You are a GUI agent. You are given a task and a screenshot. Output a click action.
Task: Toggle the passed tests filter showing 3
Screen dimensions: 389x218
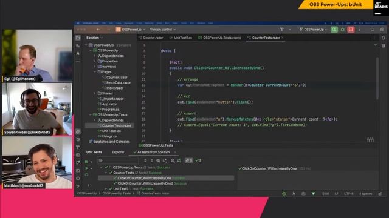(199, 160)
